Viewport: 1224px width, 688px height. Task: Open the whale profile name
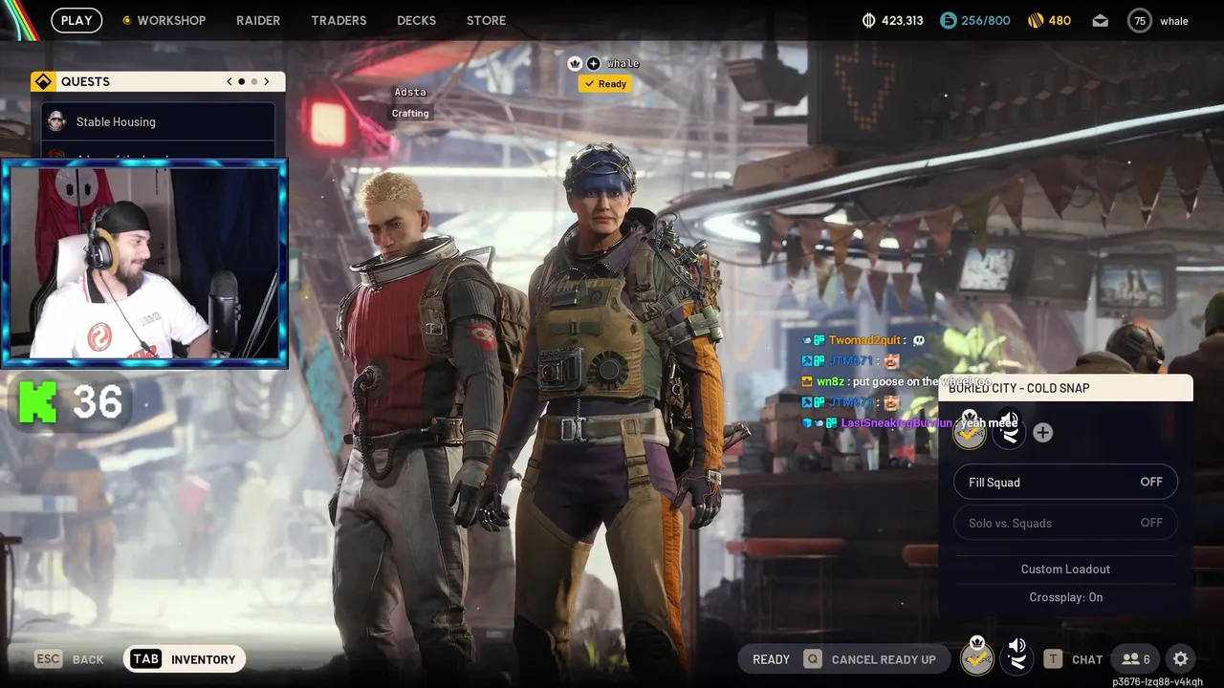pos(1174,21)
